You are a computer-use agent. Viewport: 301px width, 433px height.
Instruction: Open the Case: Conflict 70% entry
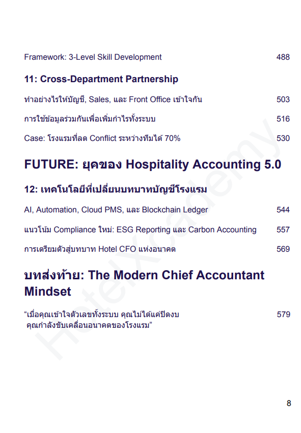pyautogui.click(x=102, y=138)
